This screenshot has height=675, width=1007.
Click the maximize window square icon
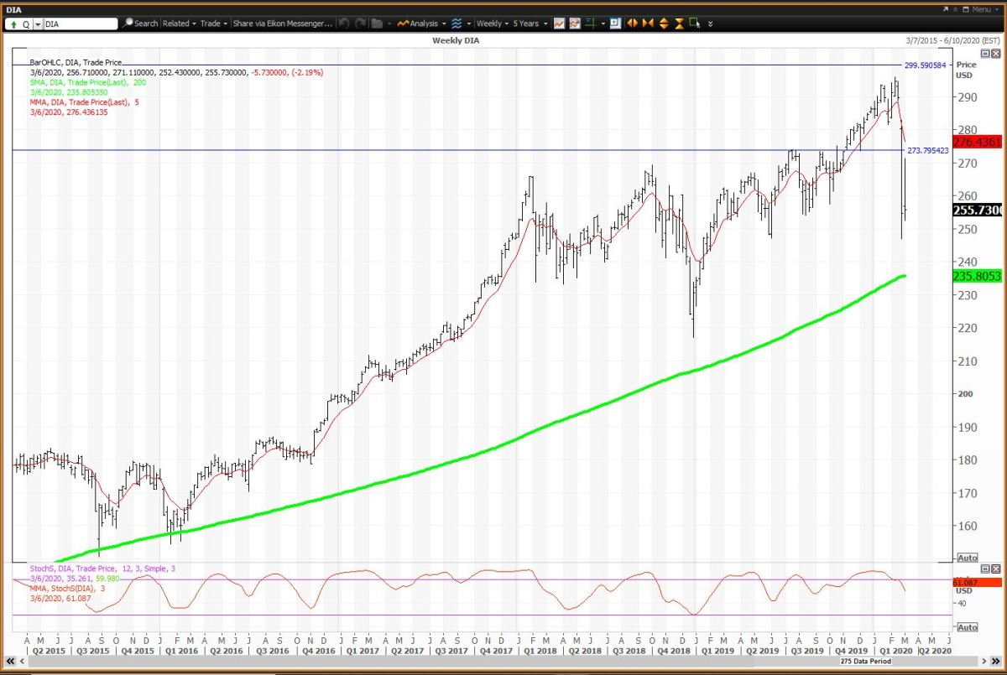click(966, 9)
